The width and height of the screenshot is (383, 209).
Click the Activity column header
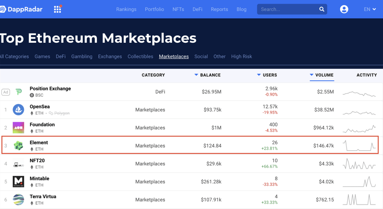point(367,75)
